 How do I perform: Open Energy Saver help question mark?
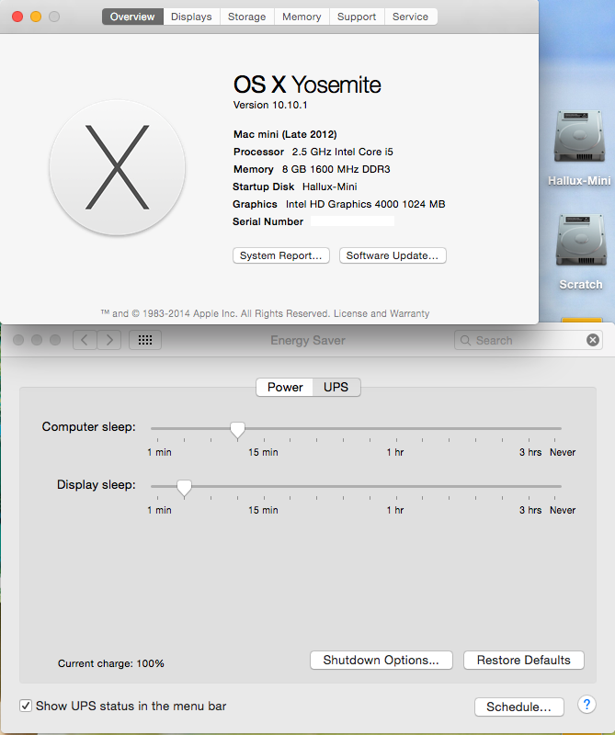tap(587, 705)
